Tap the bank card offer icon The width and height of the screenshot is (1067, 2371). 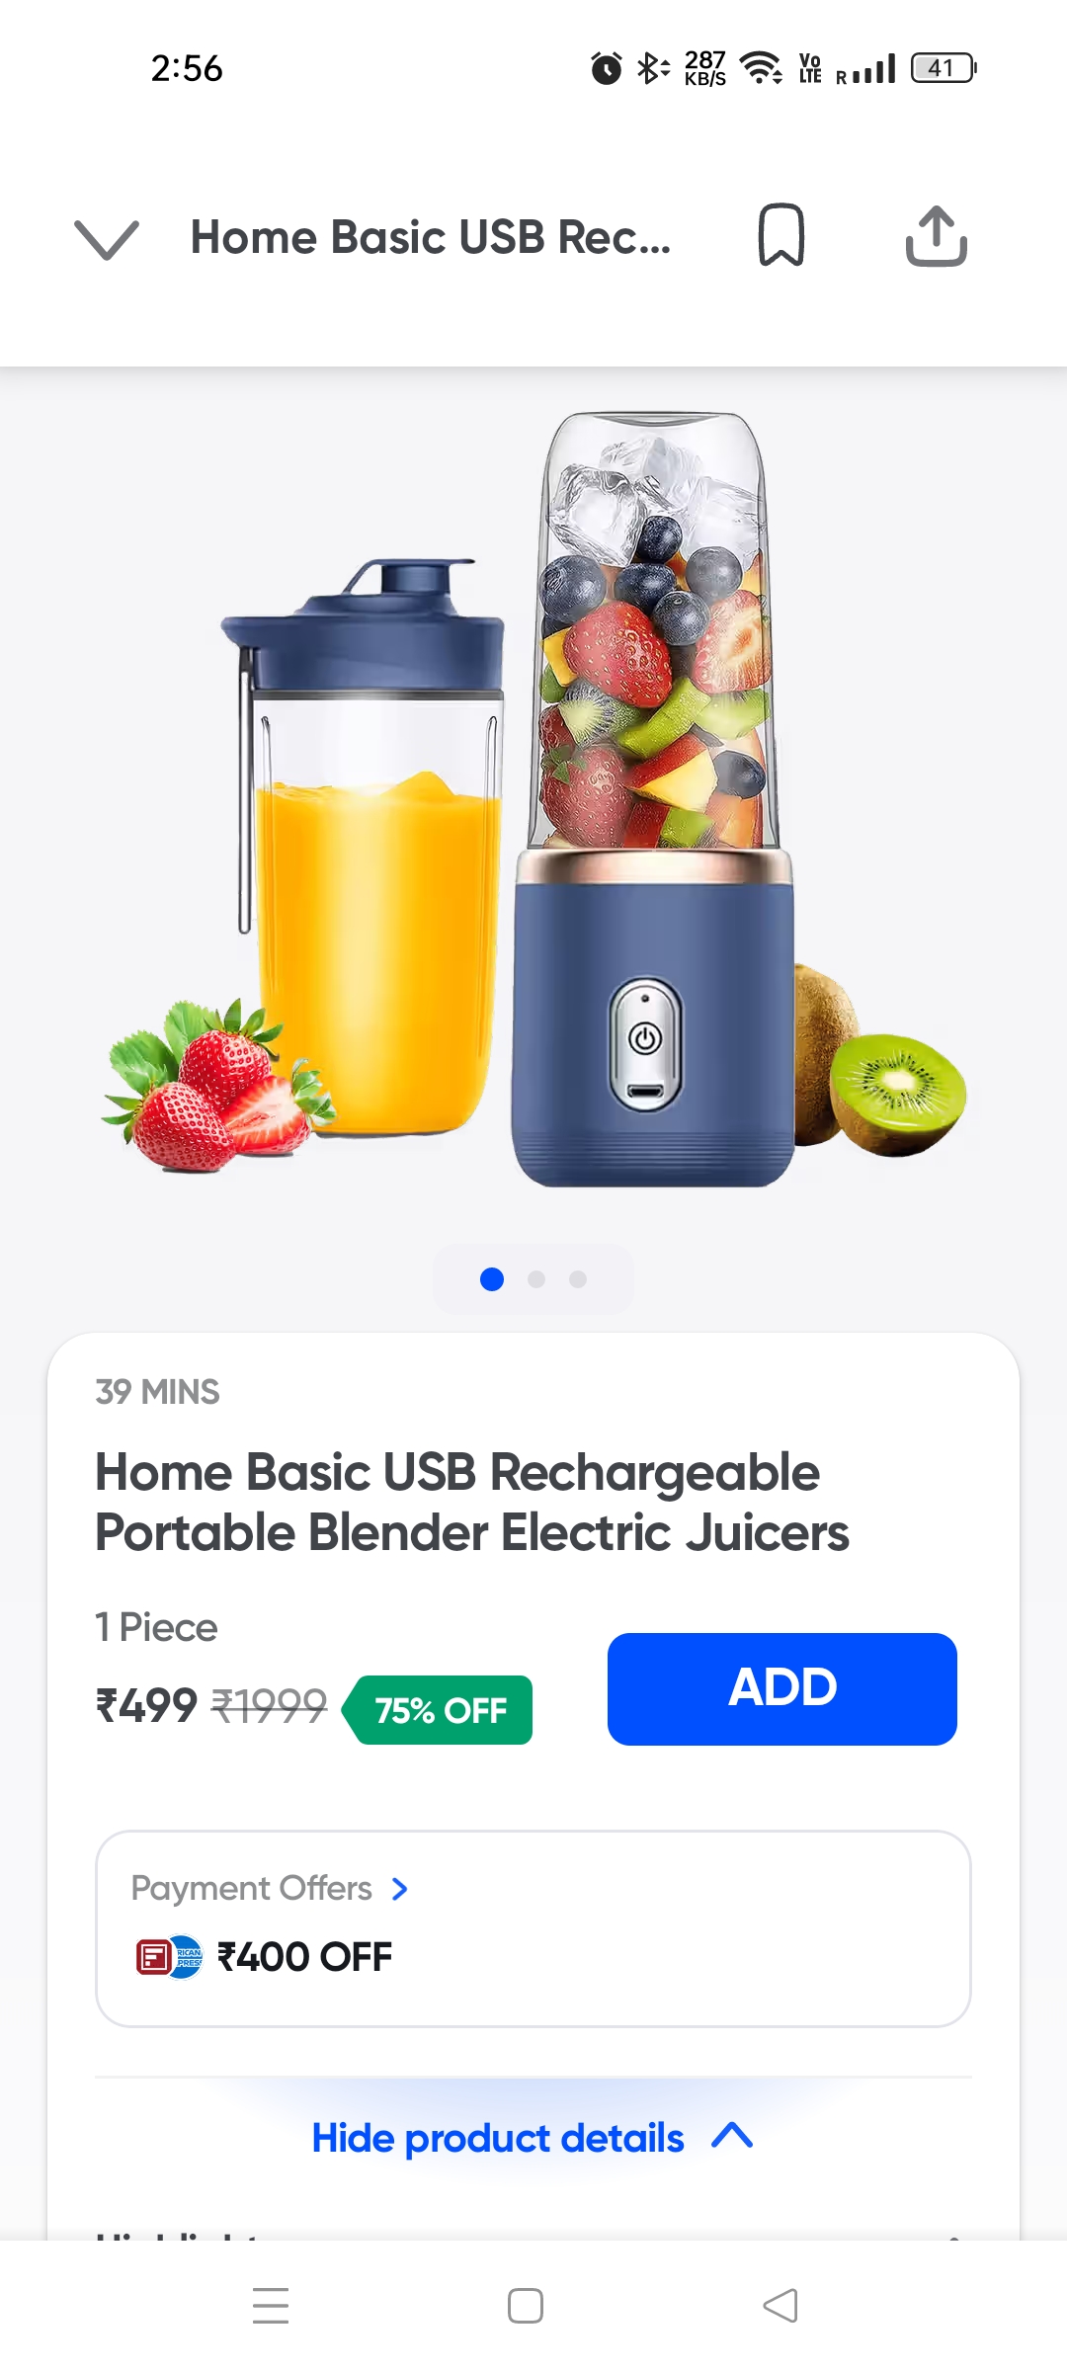tap(169, 1956)
